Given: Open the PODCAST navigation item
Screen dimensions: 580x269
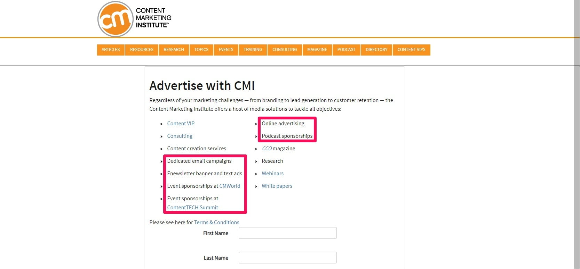Looking at the screenshot, I should 347,50.
